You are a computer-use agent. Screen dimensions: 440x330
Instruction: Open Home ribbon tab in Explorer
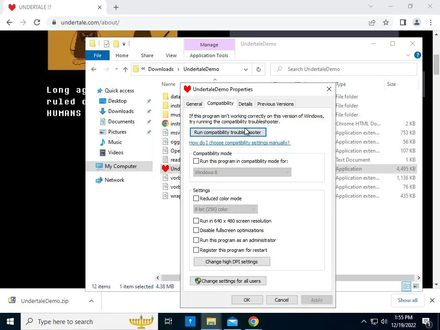tap(122, 55)
